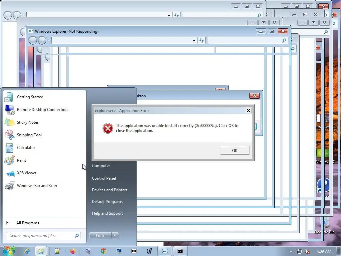Open Calculator from the Start menu

coord(45,147)
